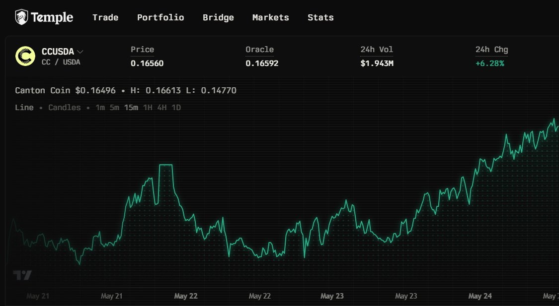Click the Canton Coin $0.16496 readout

coord(65,90)
